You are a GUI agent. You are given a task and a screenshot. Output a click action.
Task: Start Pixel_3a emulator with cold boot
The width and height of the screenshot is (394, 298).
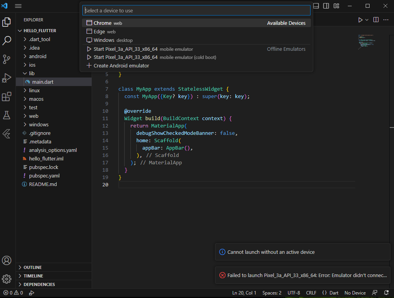click(196, 57)
